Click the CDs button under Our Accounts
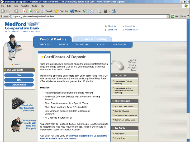The height and width of the screenshot is (142, 190). (19, 75)
